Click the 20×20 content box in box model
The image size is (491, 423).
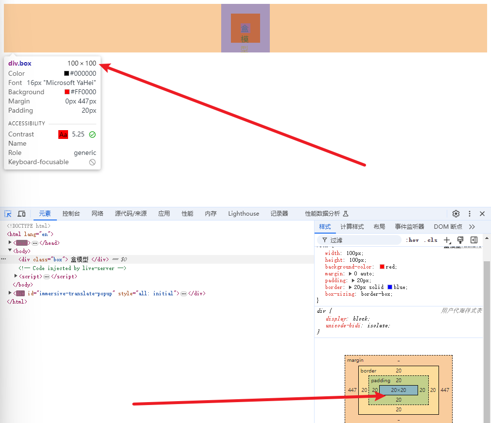[x=399, y=390]
